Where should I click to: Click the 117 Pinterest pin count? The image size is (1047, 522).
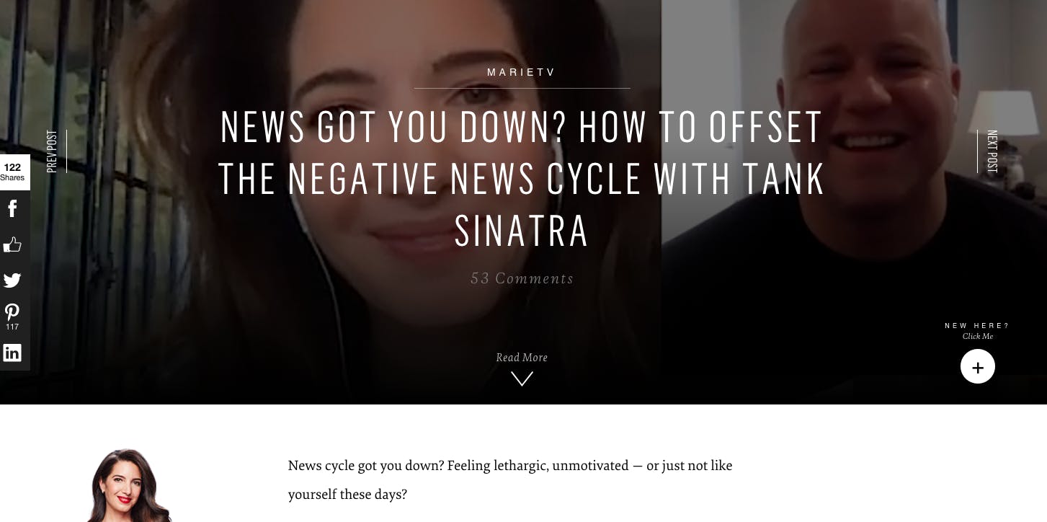coord(12,327)
